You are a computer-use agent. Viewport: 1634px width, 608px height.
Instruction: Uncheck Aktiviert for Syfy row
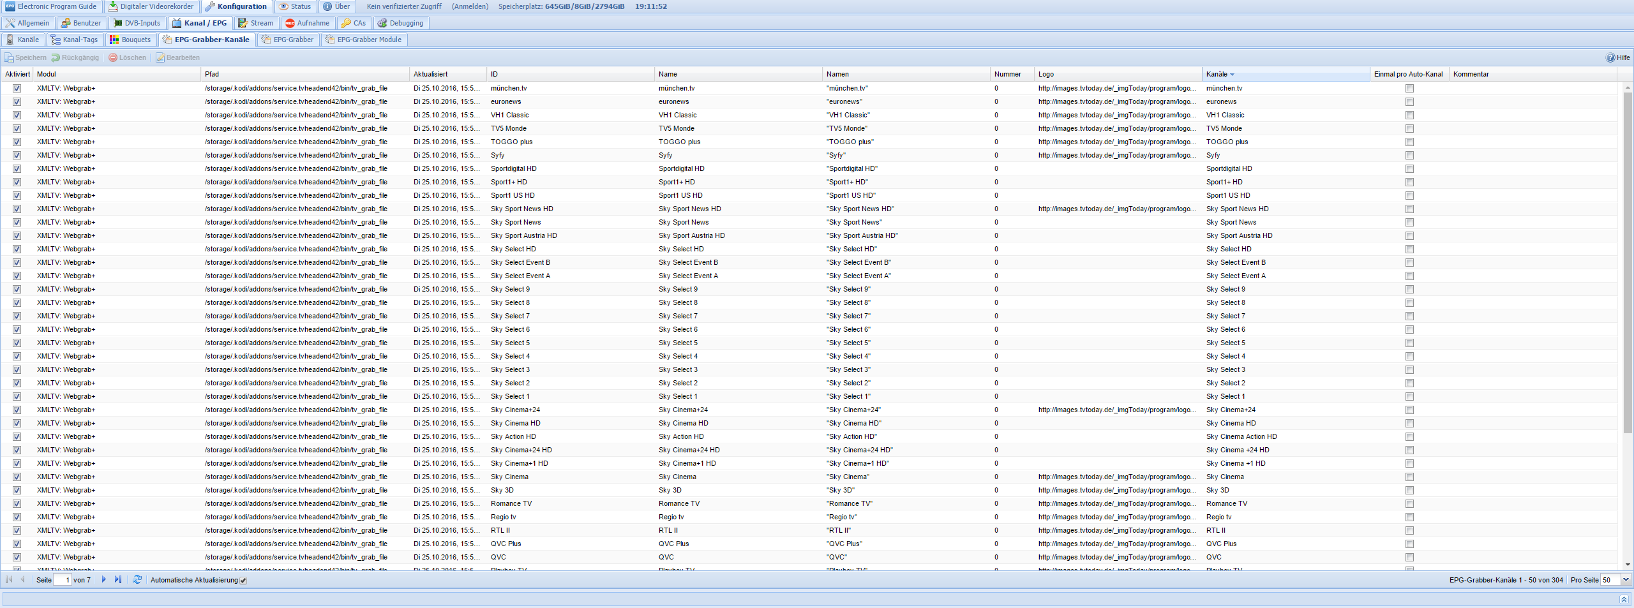17,155
